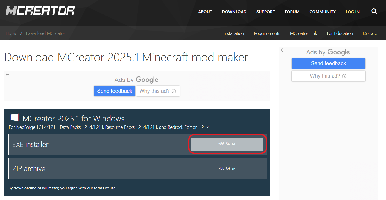This screenshot has height=200, width=386.
Task: Click the info icon next to 'Why this ad?'
Action: [174, 91]
